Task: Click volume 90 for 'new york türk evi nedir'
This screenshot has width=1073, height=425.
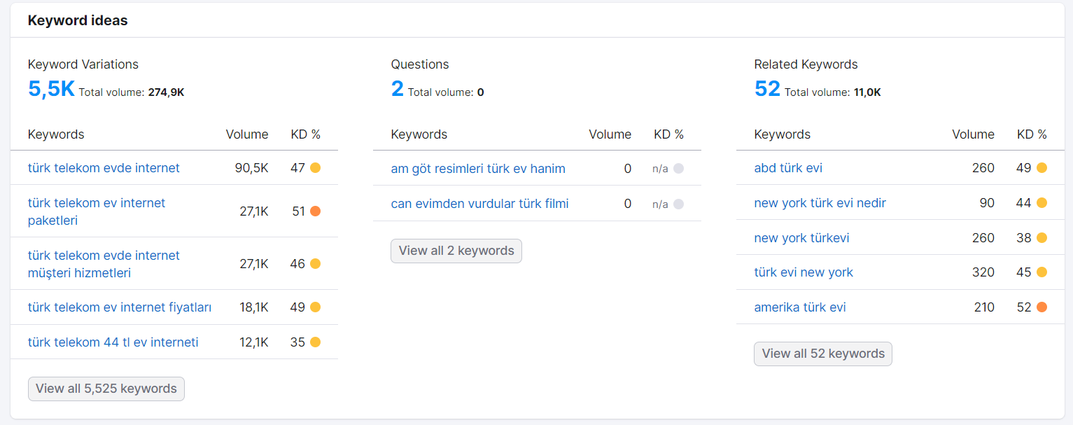Action: coord(987,203)
